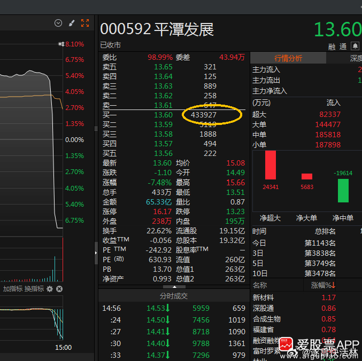Select the 14:56 trade row at 14.53

point(174,308)
